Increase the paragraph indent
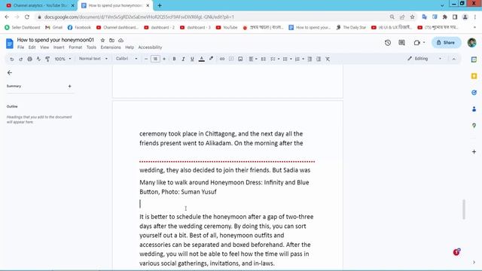The width and height of the screenshot is (482, 271). tap(319, 59)
